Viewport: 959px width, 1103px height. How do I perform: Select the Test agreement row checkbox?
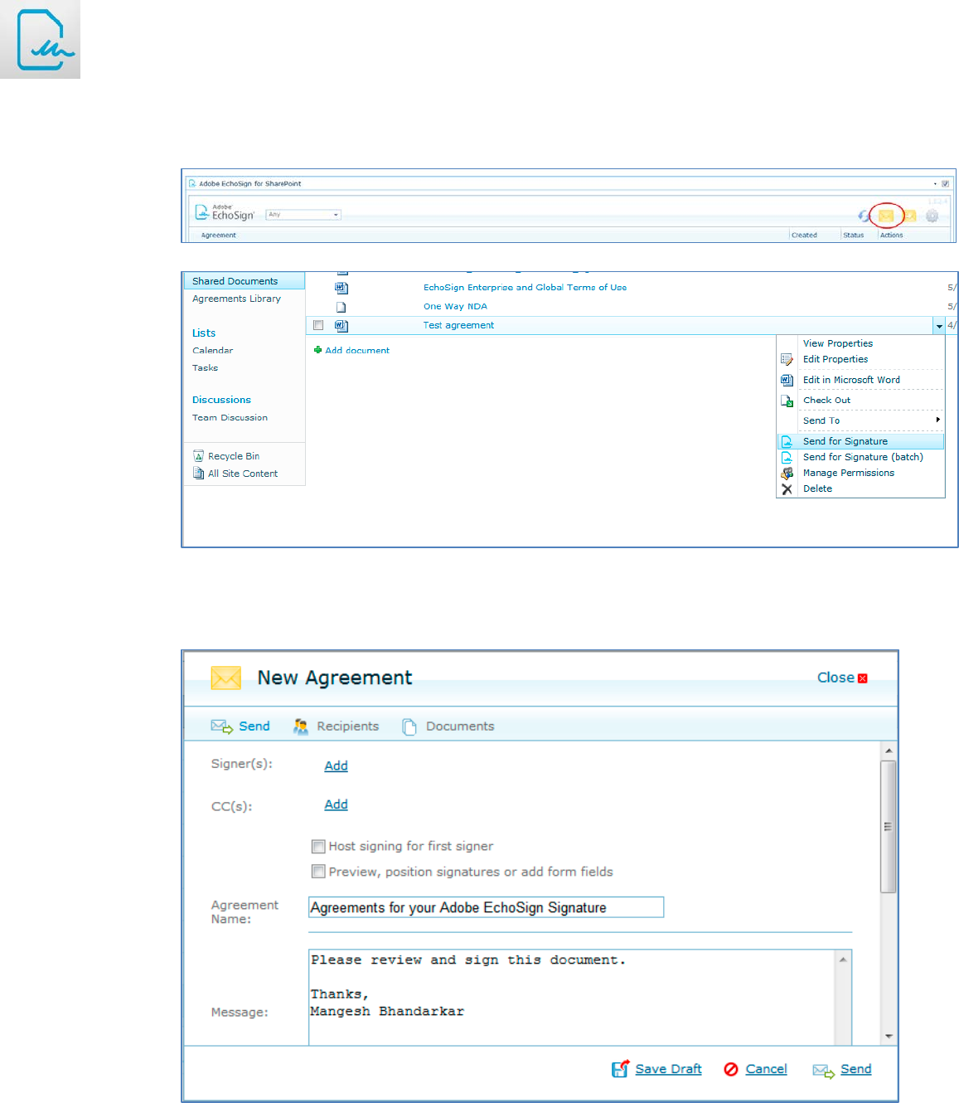pyautogui.click(x=318, y=325)
